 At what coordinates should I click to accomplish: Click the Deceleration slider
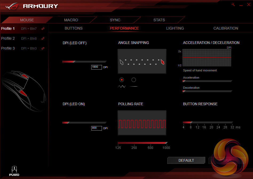207,91
